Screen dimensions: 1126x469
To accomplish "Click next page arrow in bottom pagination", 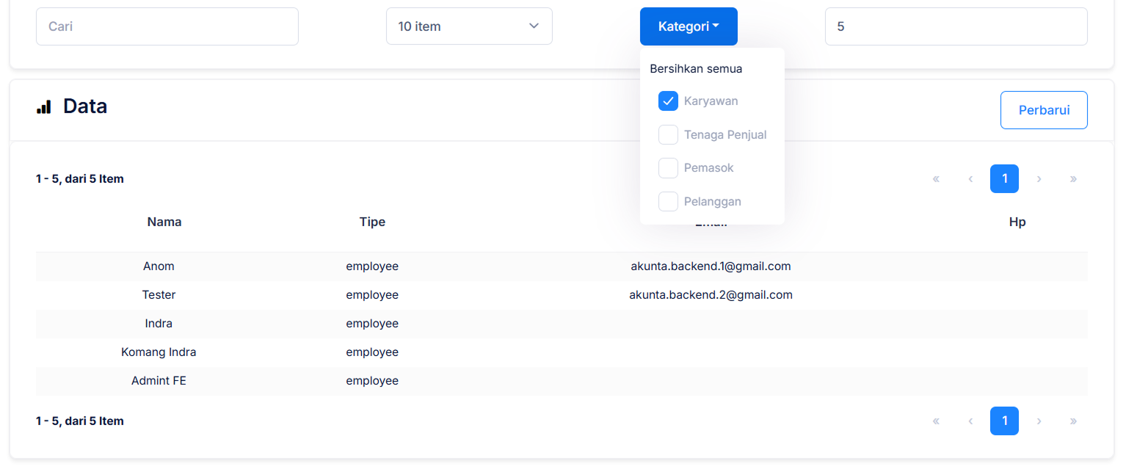I will pyautogui.click(x=1039, y=421).
